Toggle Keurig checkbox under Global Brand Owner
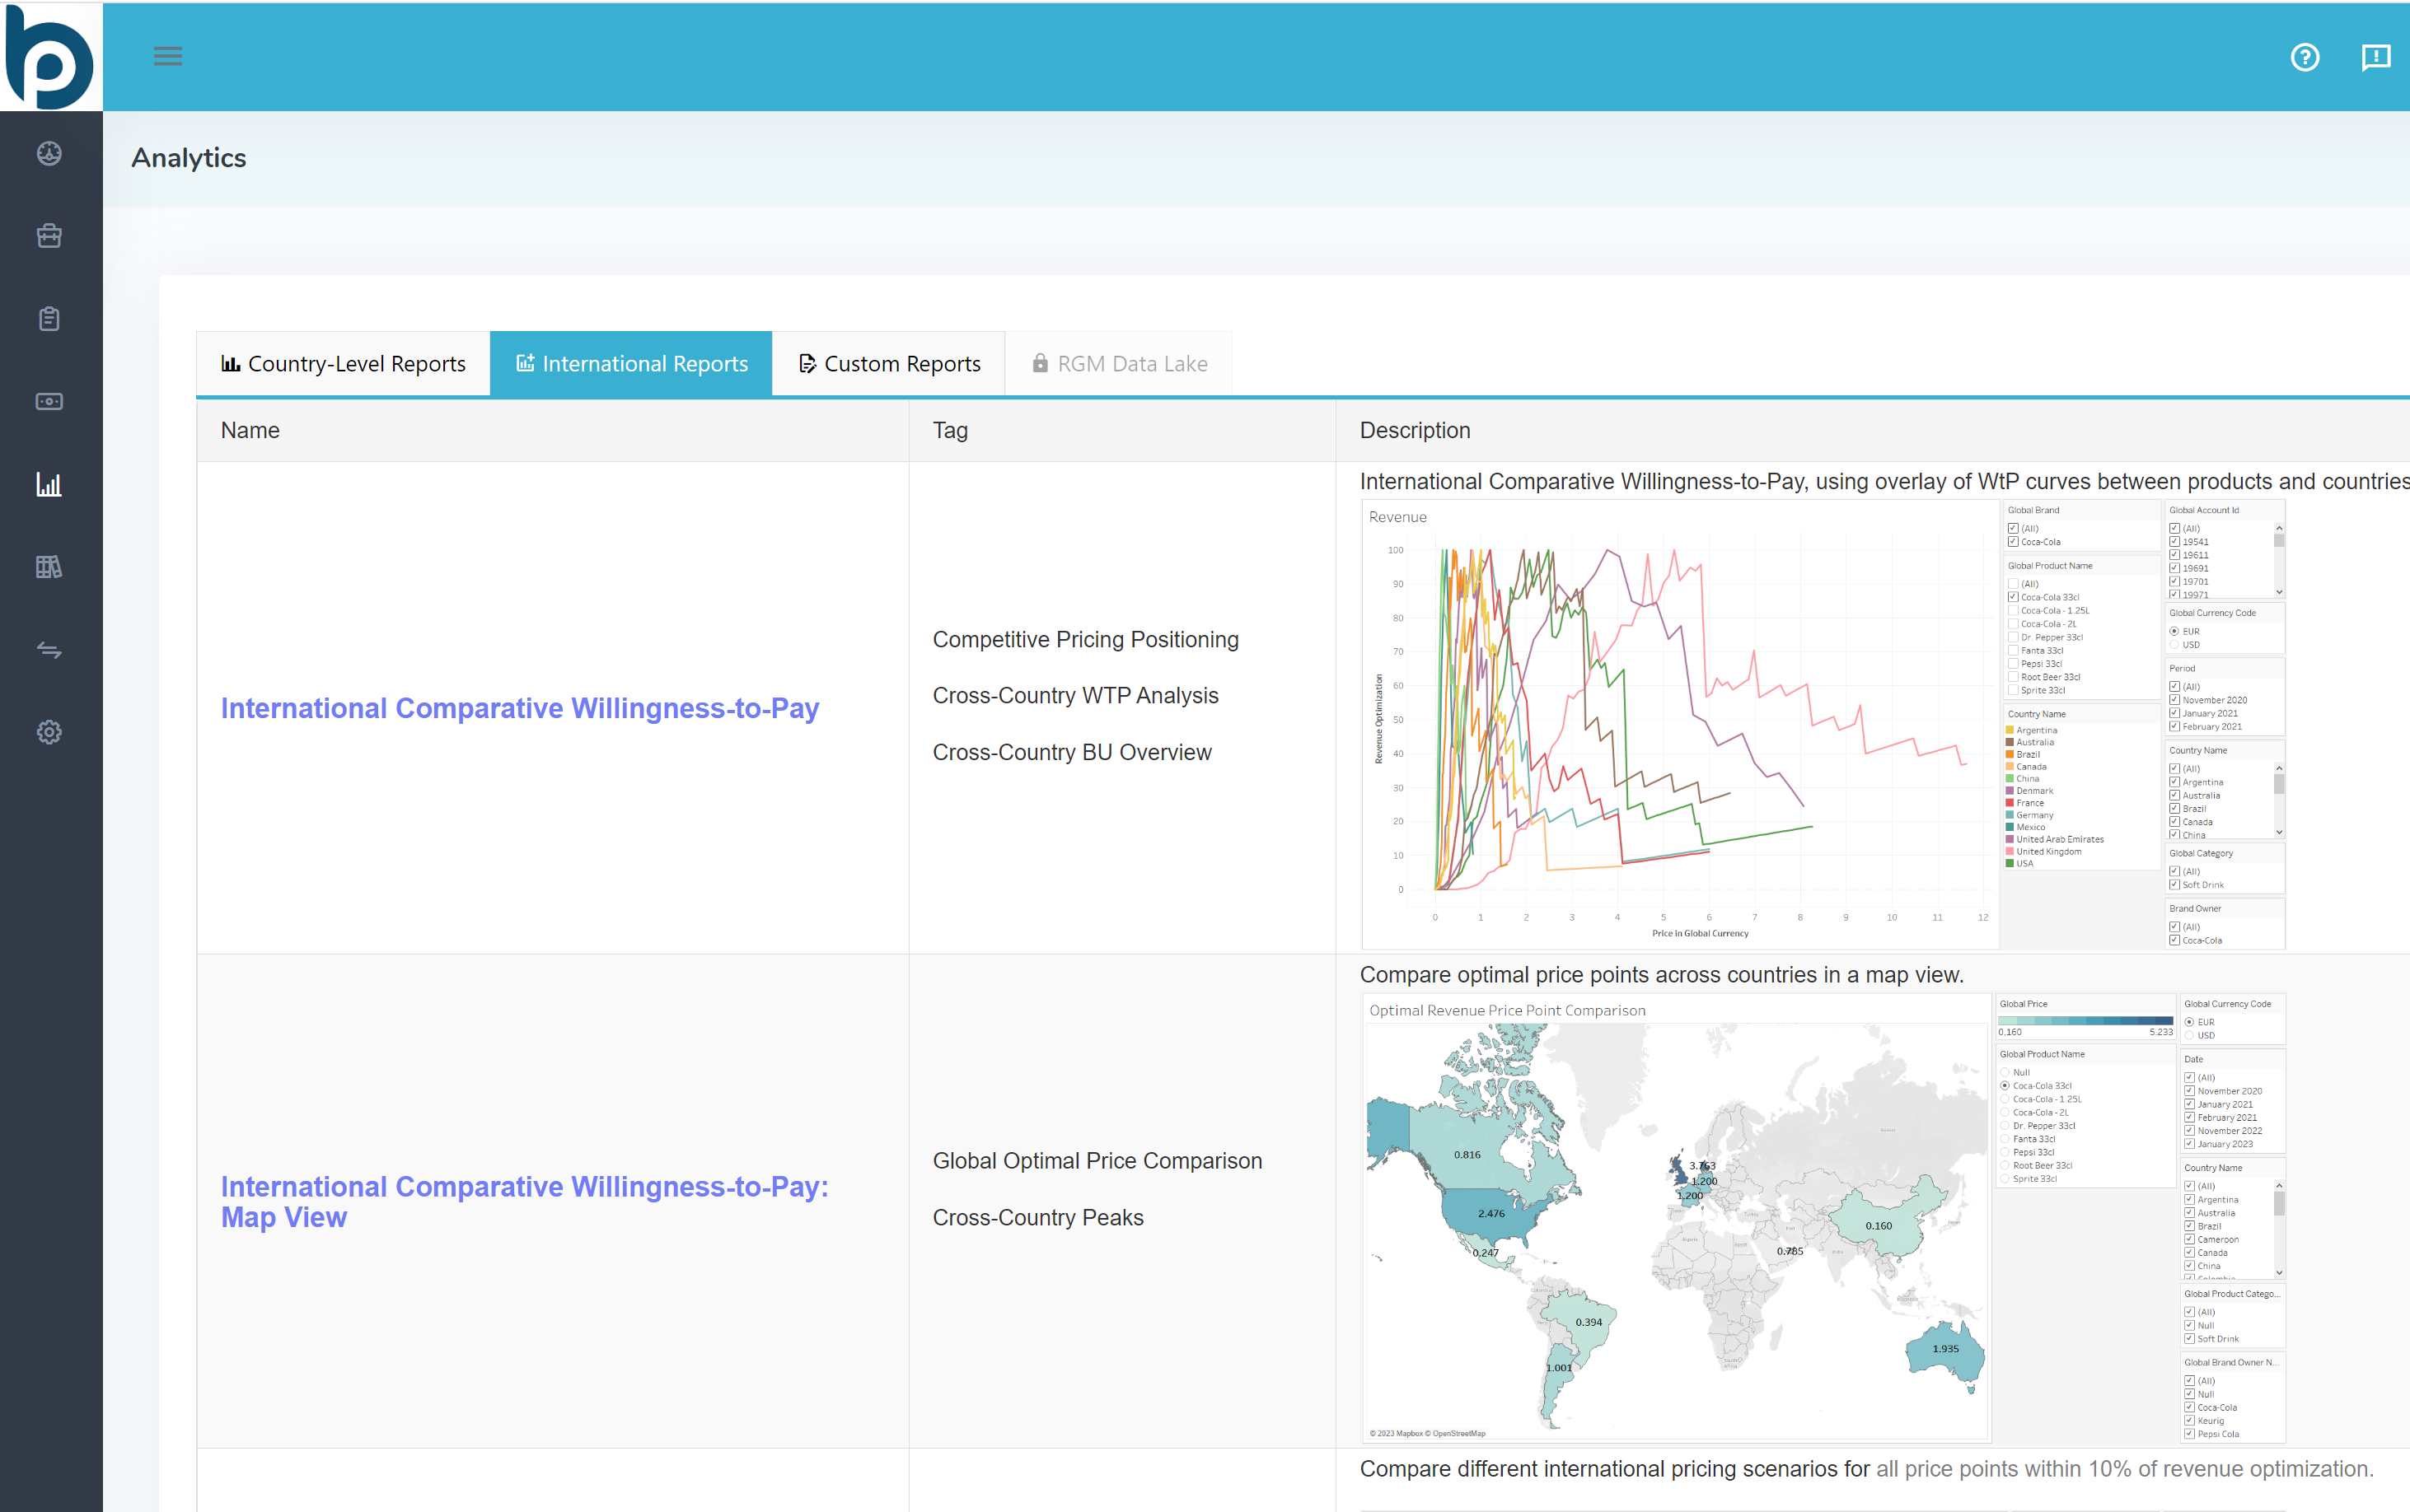The image size is (2410, 1512). pyautogui.click(x=2189, y=1420)
